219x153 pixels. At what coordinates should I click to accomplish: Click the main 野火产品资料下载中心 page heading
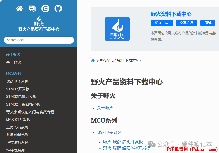(x=127, y=82)
